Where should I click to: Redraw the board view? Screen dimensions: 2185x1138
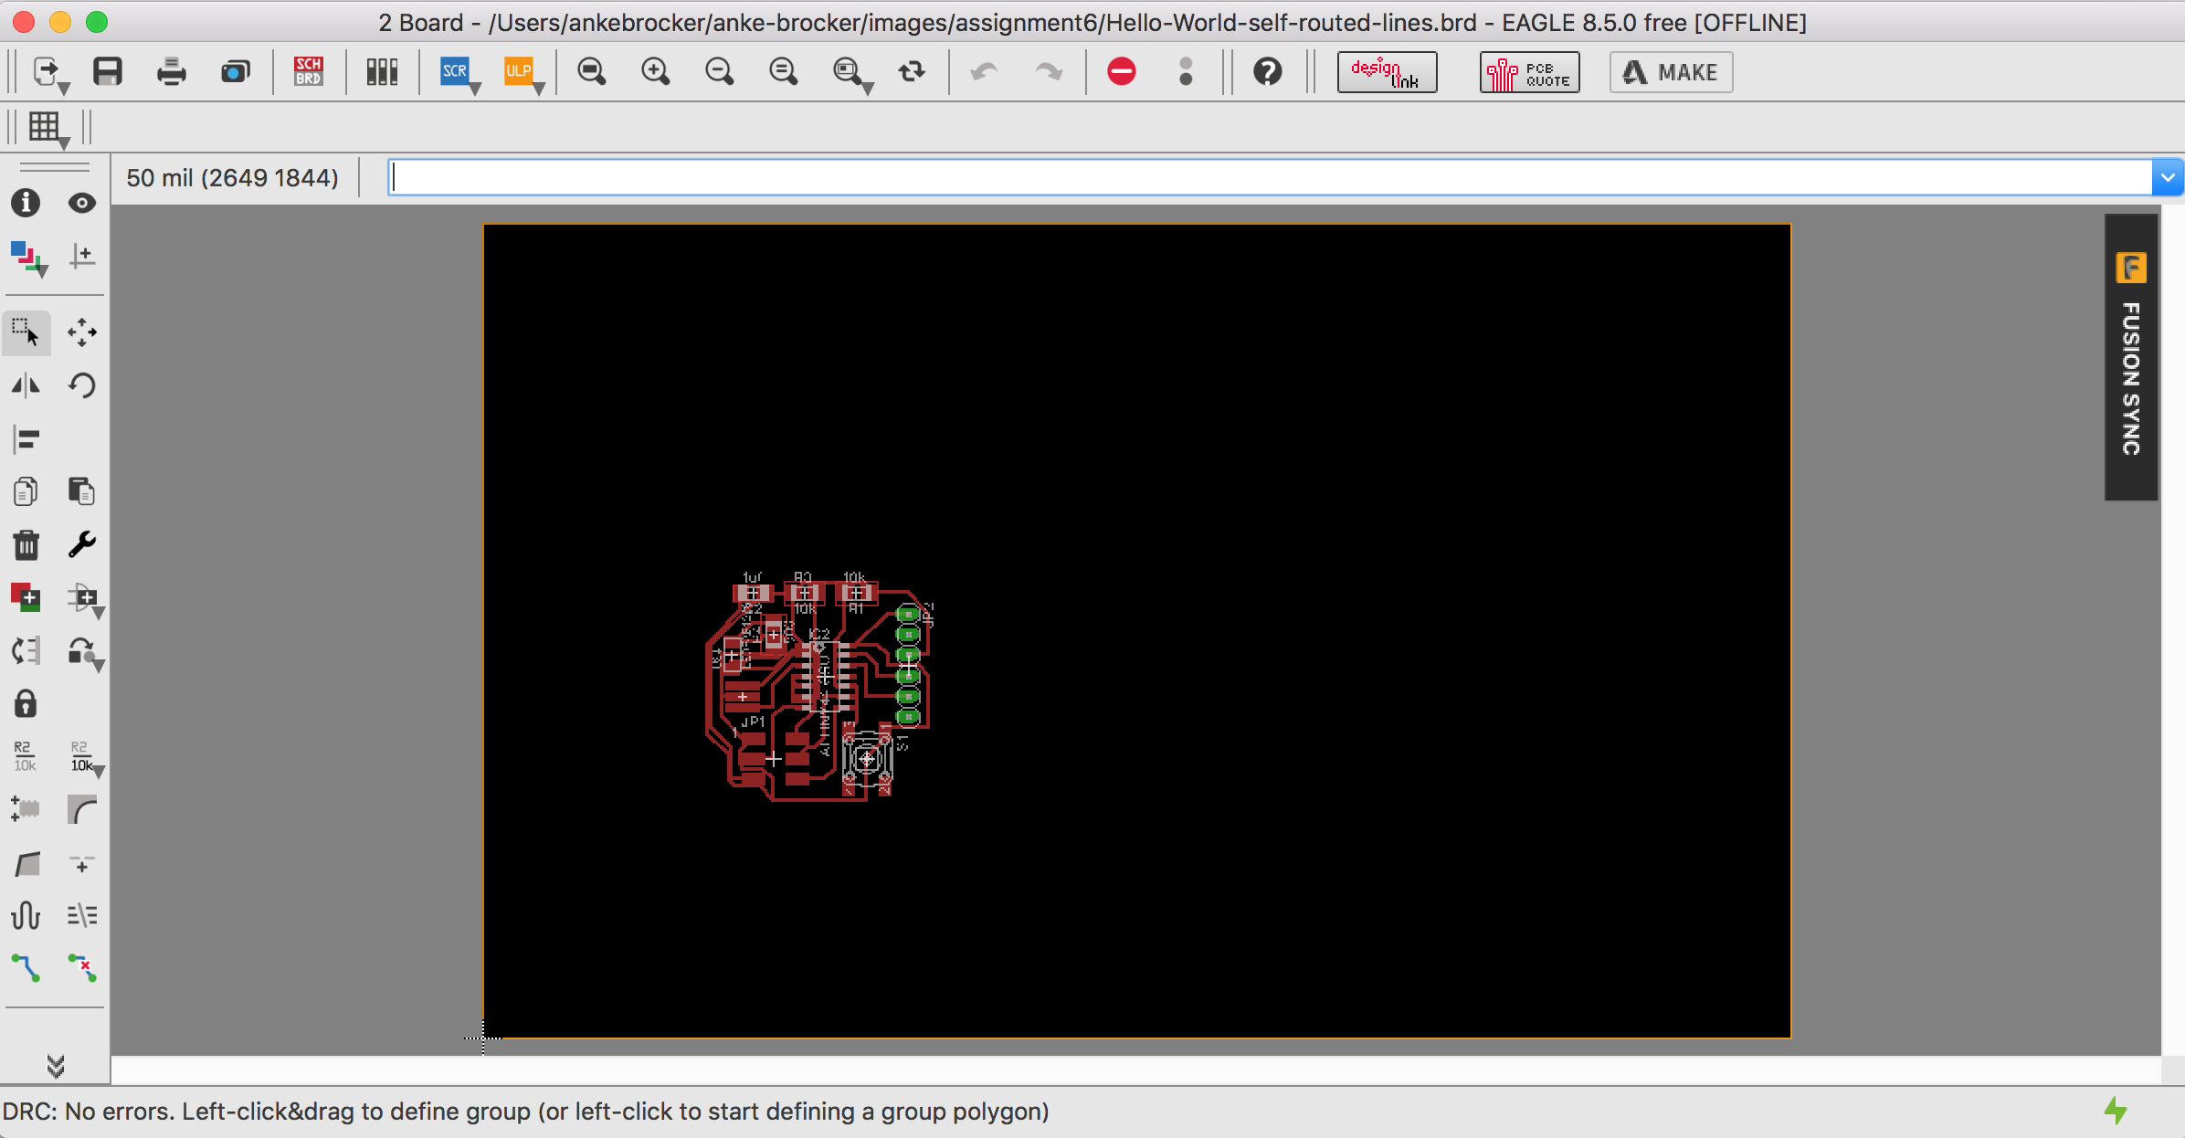(x=912, y=71)
